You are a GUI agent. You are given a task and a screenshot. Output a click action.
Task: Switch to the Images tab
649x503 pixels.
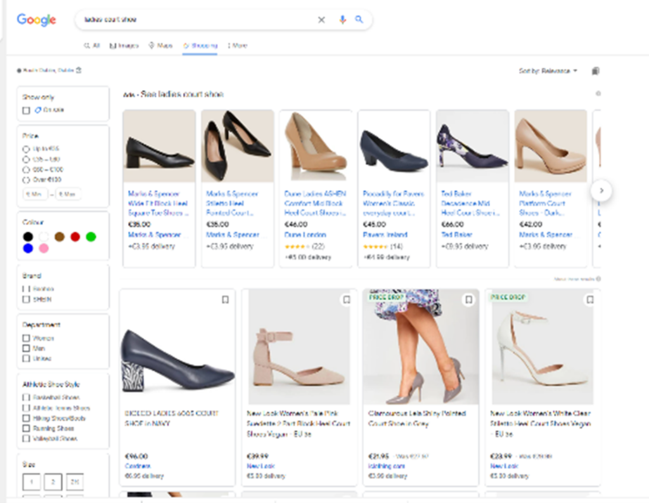[x=124, y=46]
